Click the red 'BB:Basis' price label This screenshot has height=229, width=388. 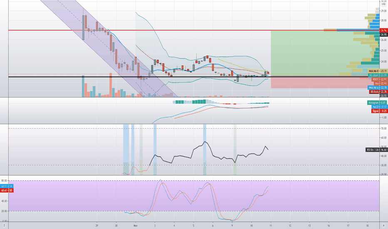click(x=378, y=92)
